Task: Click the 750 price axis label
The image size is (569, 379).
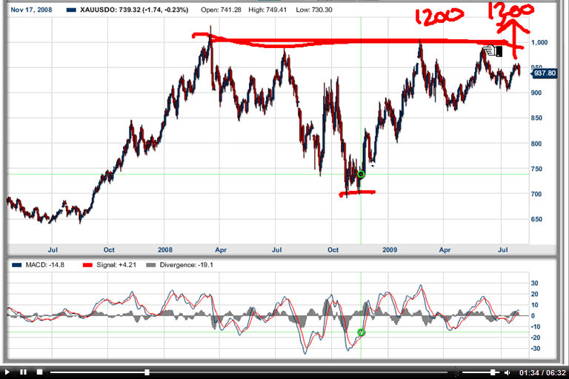Action: 536,169
